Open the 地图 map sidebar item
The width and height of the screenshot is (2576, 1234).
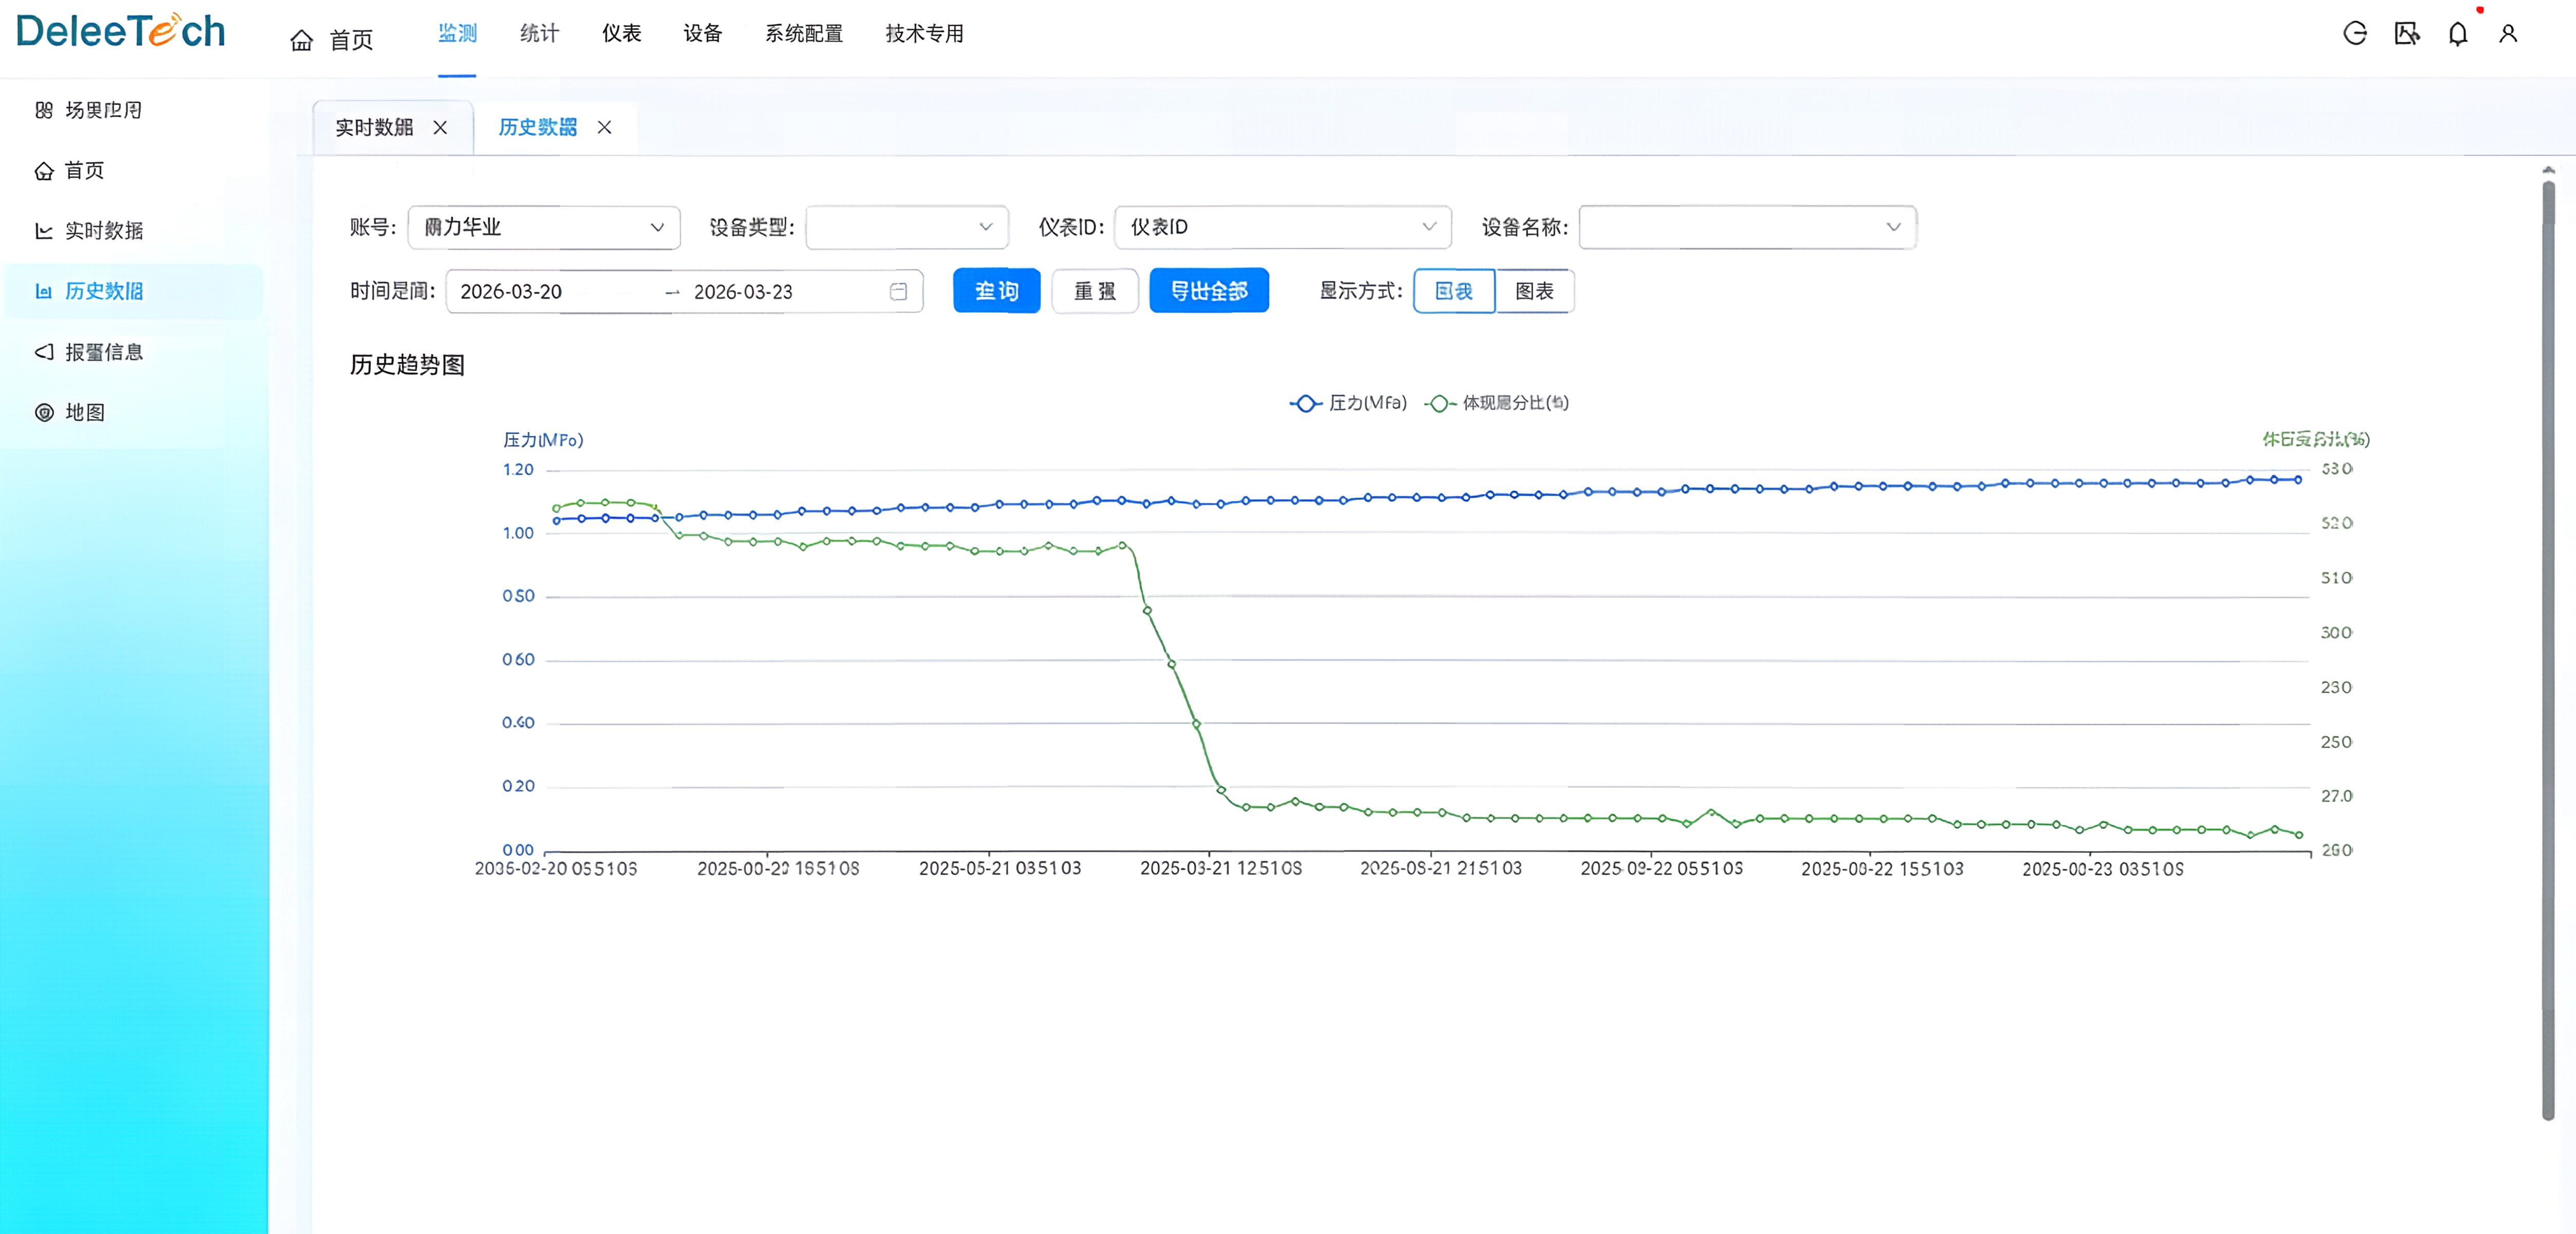click(84, 412)
